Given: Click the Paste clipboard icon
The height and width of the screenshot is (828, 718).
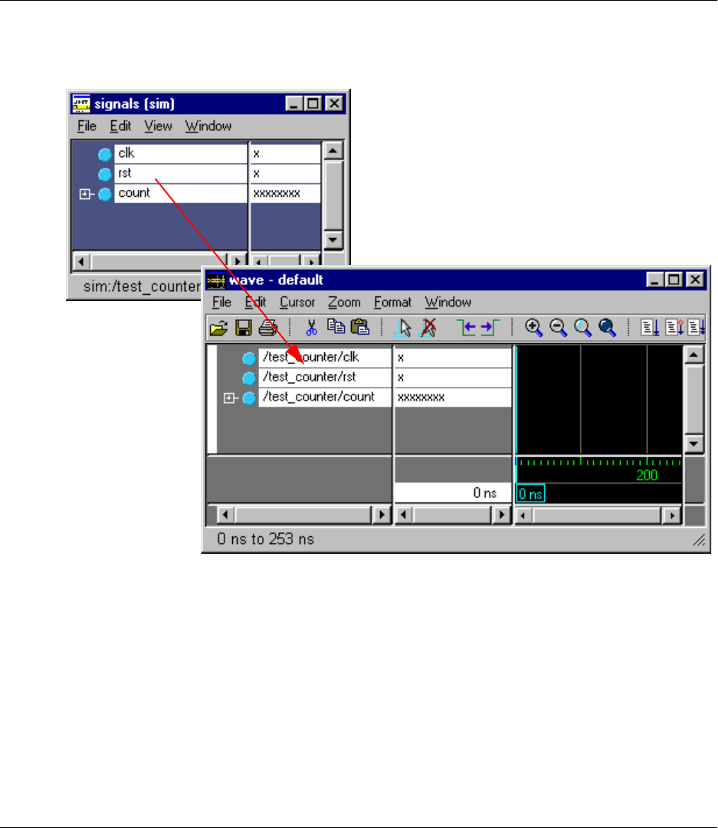Looking at the screenshot, I should 360,327.
